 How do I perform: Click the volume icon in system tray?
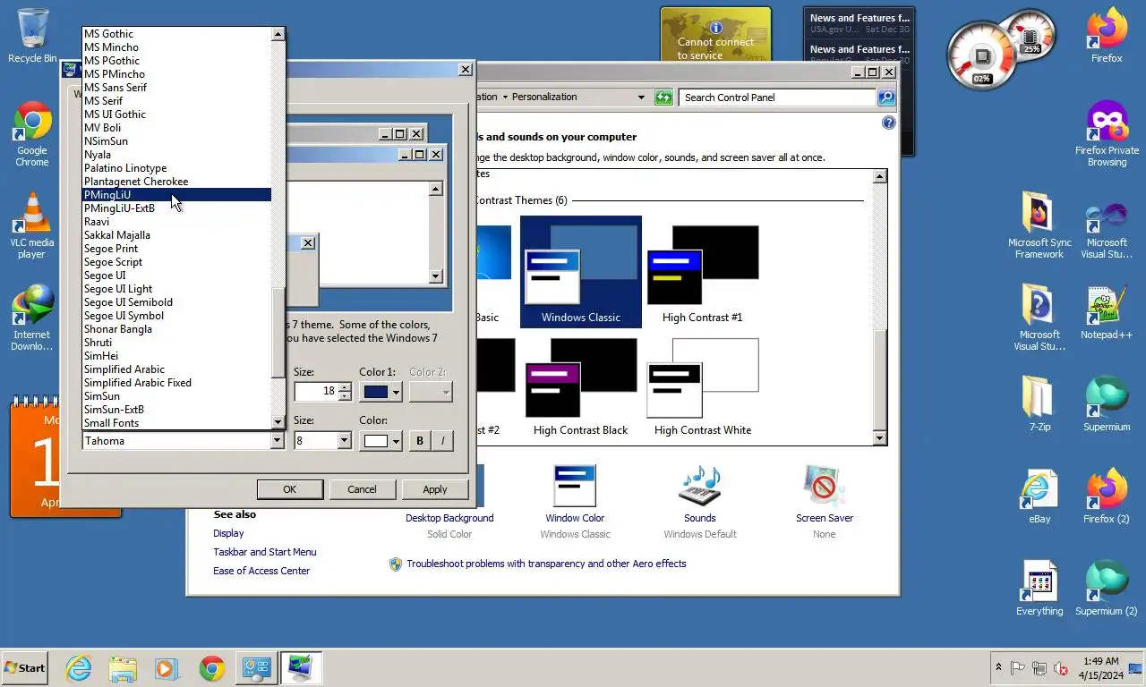pos(1061,668)
